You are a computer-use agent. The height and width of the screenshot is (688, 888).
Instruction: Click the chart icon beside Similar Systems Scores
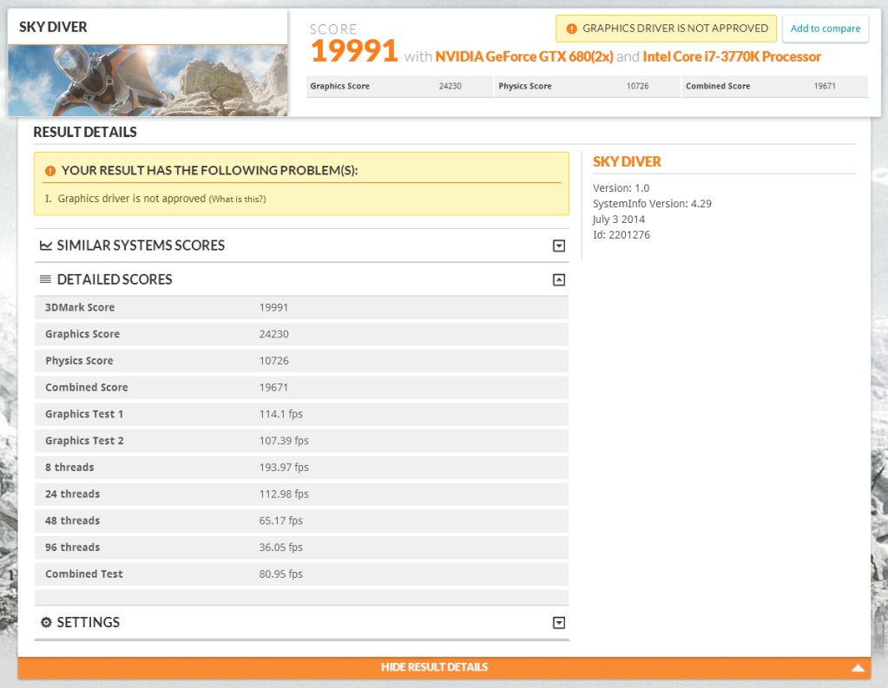point(46,246)
